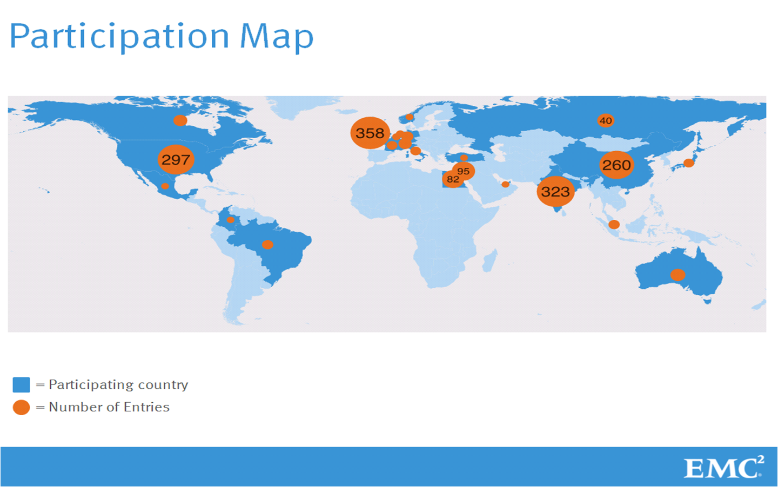Select the 297 entries bubble
Viewport: 778px width, 487px height.
176,159
